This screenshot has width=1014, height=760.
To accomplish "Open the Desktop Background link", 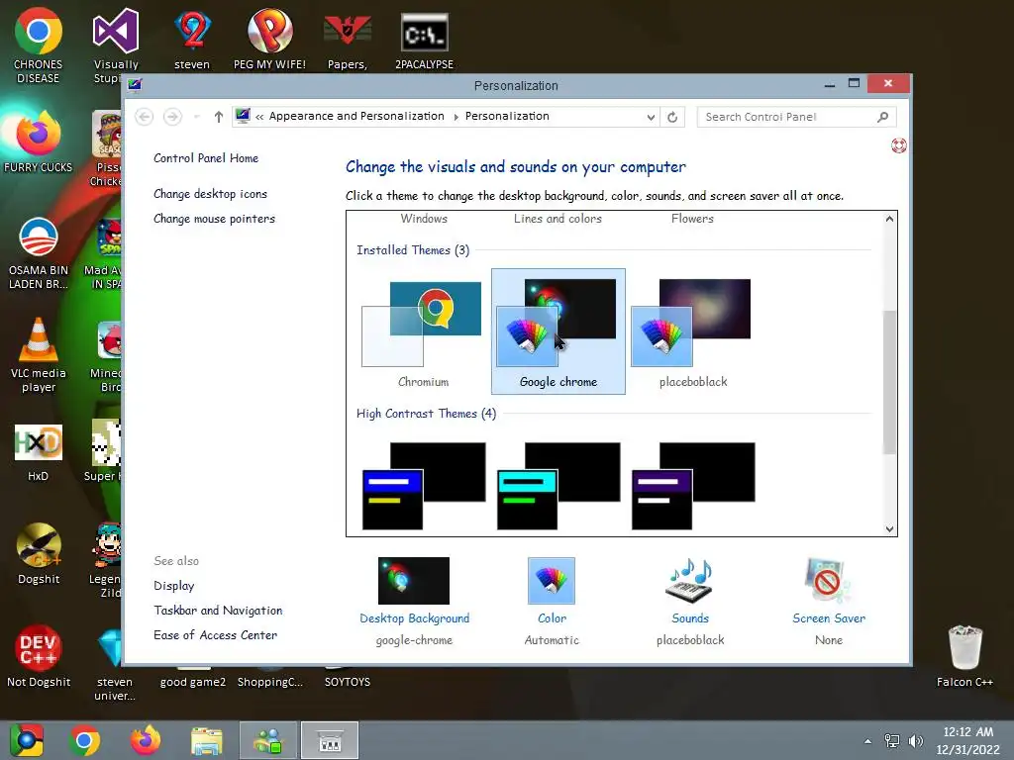I will pyautogui.click(x=415, y=618).
